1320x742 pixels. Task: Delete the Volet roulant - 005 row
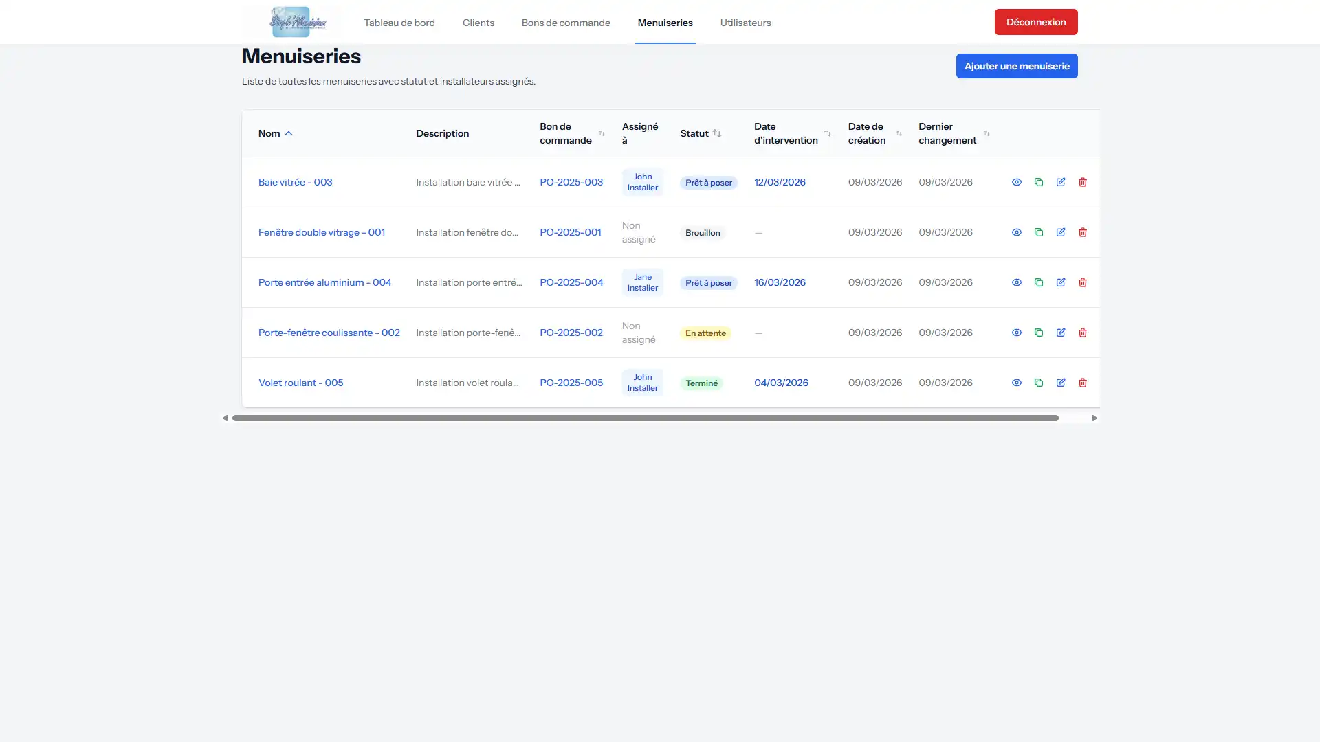click(1082, 383)
